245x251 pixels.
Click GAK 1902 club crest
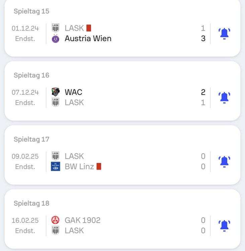(x=56, y=220)
